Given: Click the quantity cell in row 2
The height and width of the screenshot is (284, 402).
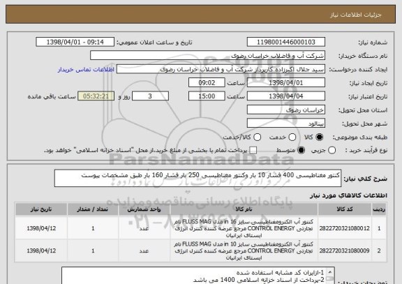Looking at the screenshot, I should click(93, 251).
